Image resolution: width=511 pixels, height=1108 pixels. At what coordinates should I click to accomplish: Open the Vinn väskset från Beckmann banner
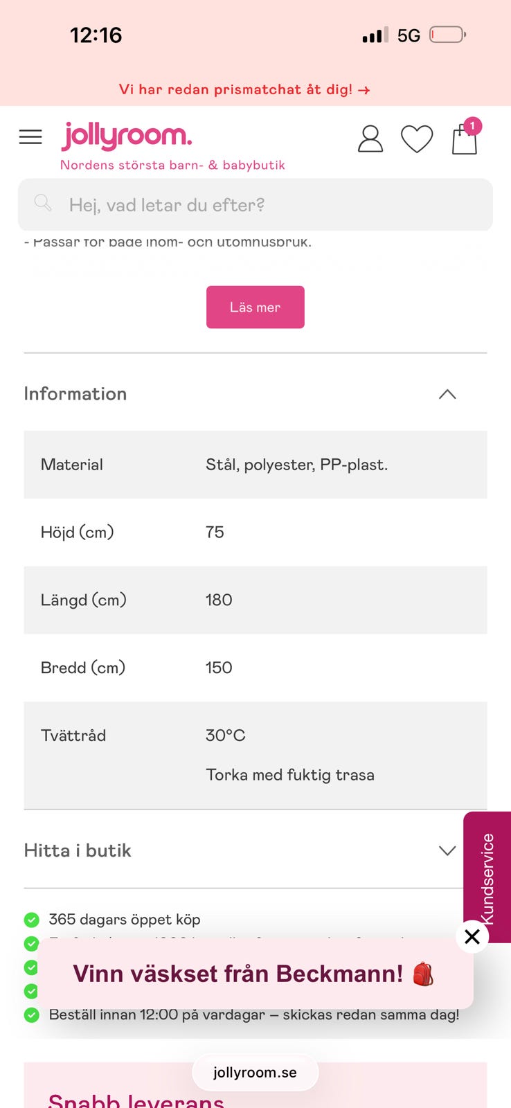pyautogui.click(x=256, y=974)
